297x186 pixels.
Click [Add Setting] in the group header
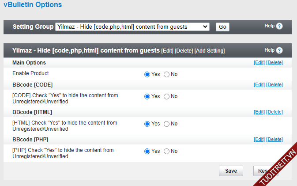click(x=210, y=51)
